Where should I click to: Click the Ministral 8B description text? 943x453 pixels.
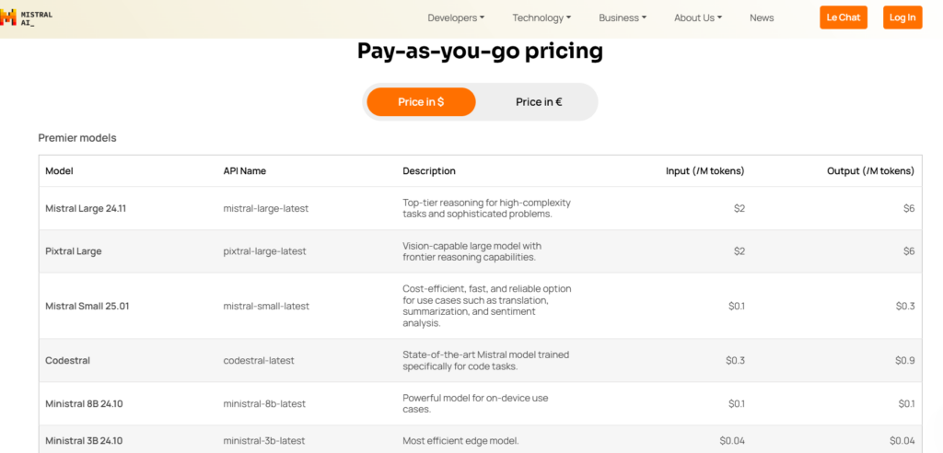tap(475, 403)
